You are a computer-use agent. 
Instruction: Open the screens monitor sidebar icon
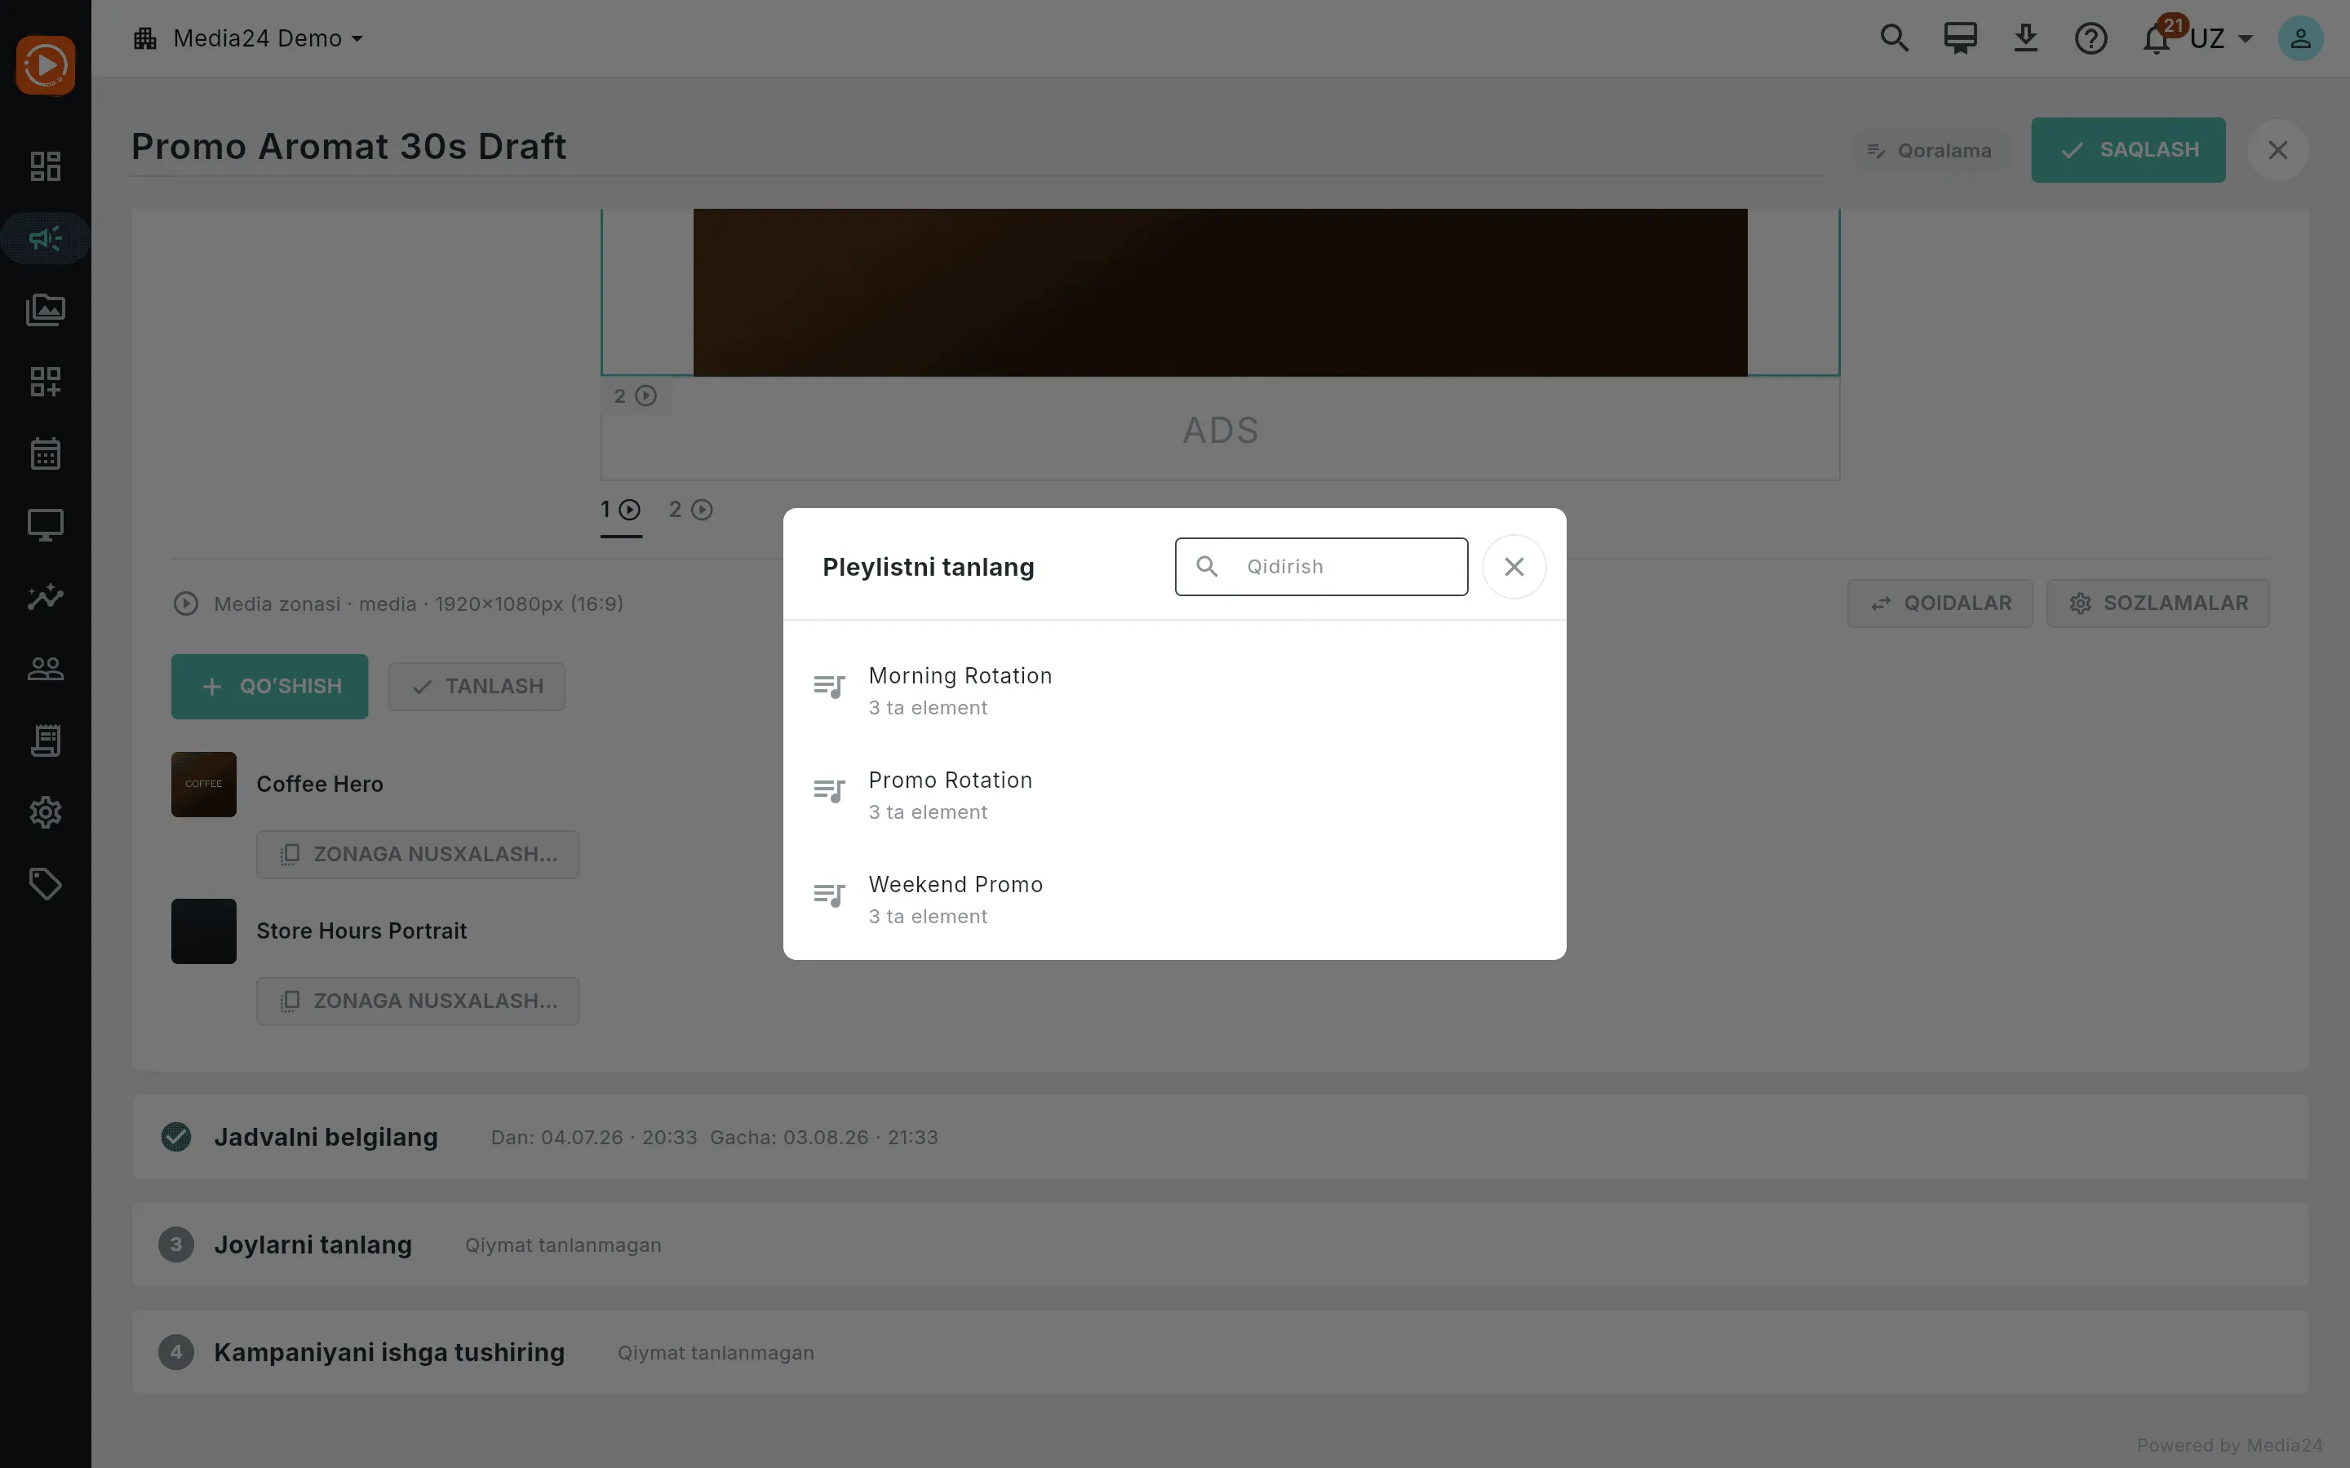click(x=46, y=525)
